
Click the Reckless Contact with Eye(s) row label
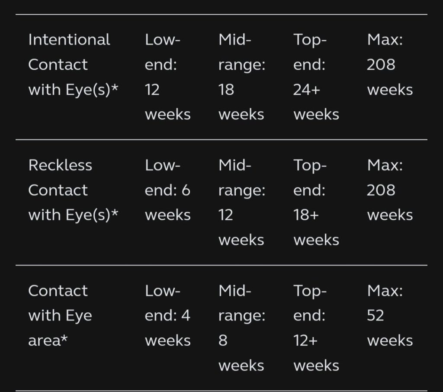pyautogui.click(x=73, y=190)
